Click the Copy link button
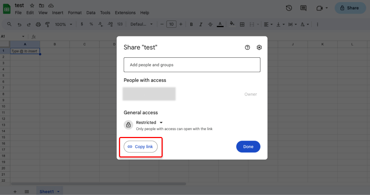Viewport: 370px width, 195px height. tap(140, 147)
